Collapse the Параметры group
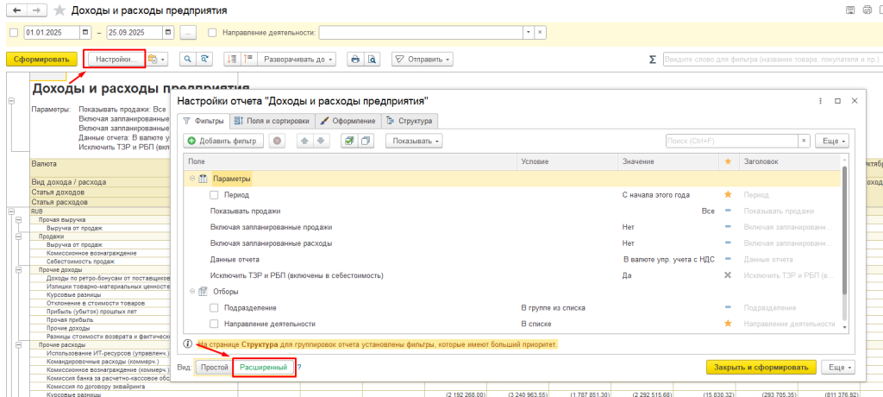The width and height of the screenshot is (883, 397). [191, 178]
